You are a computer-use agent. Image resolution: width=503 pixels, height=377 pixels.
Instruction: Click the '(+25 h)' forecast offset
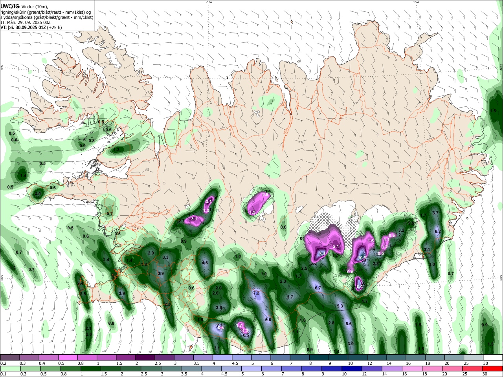[54, 27]
